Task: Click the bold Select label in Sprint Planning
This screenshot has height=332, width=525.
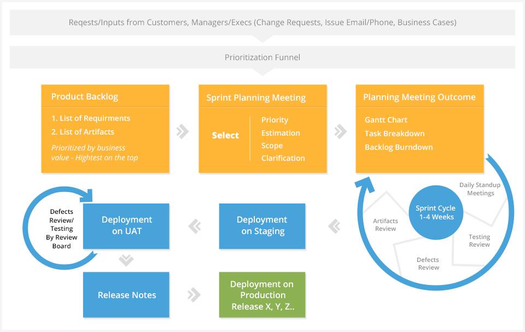Action: (225, 135)
